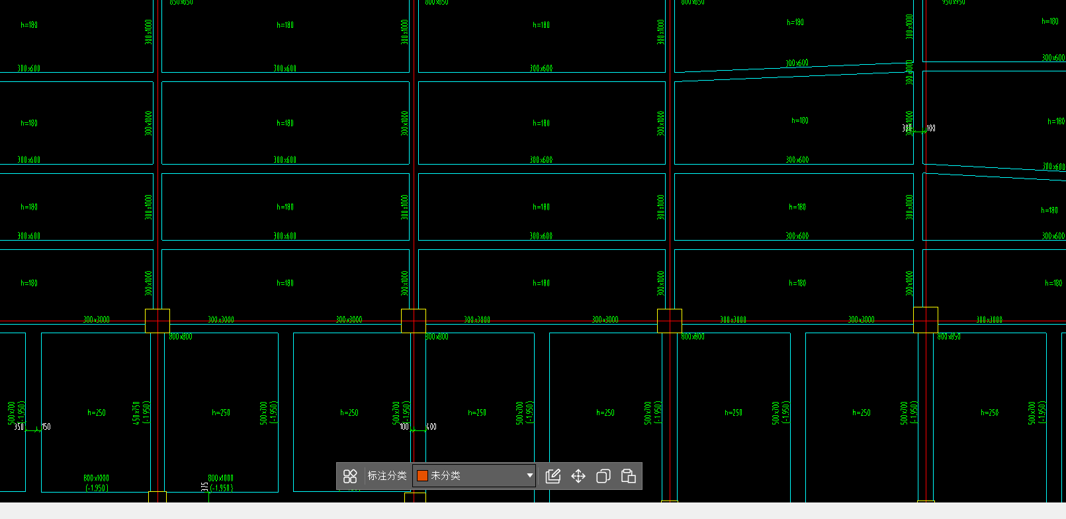Pick the orange 未分类 color swatch
Image resolution: width=1066 pixels, height=519 pixels.
pyautogui.click(x=422, y=476)
